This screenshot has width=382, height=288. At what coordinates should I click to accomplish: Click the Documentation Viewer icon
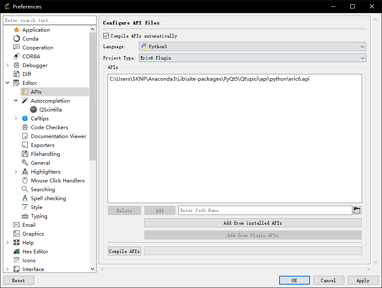[x=25, y=136]
